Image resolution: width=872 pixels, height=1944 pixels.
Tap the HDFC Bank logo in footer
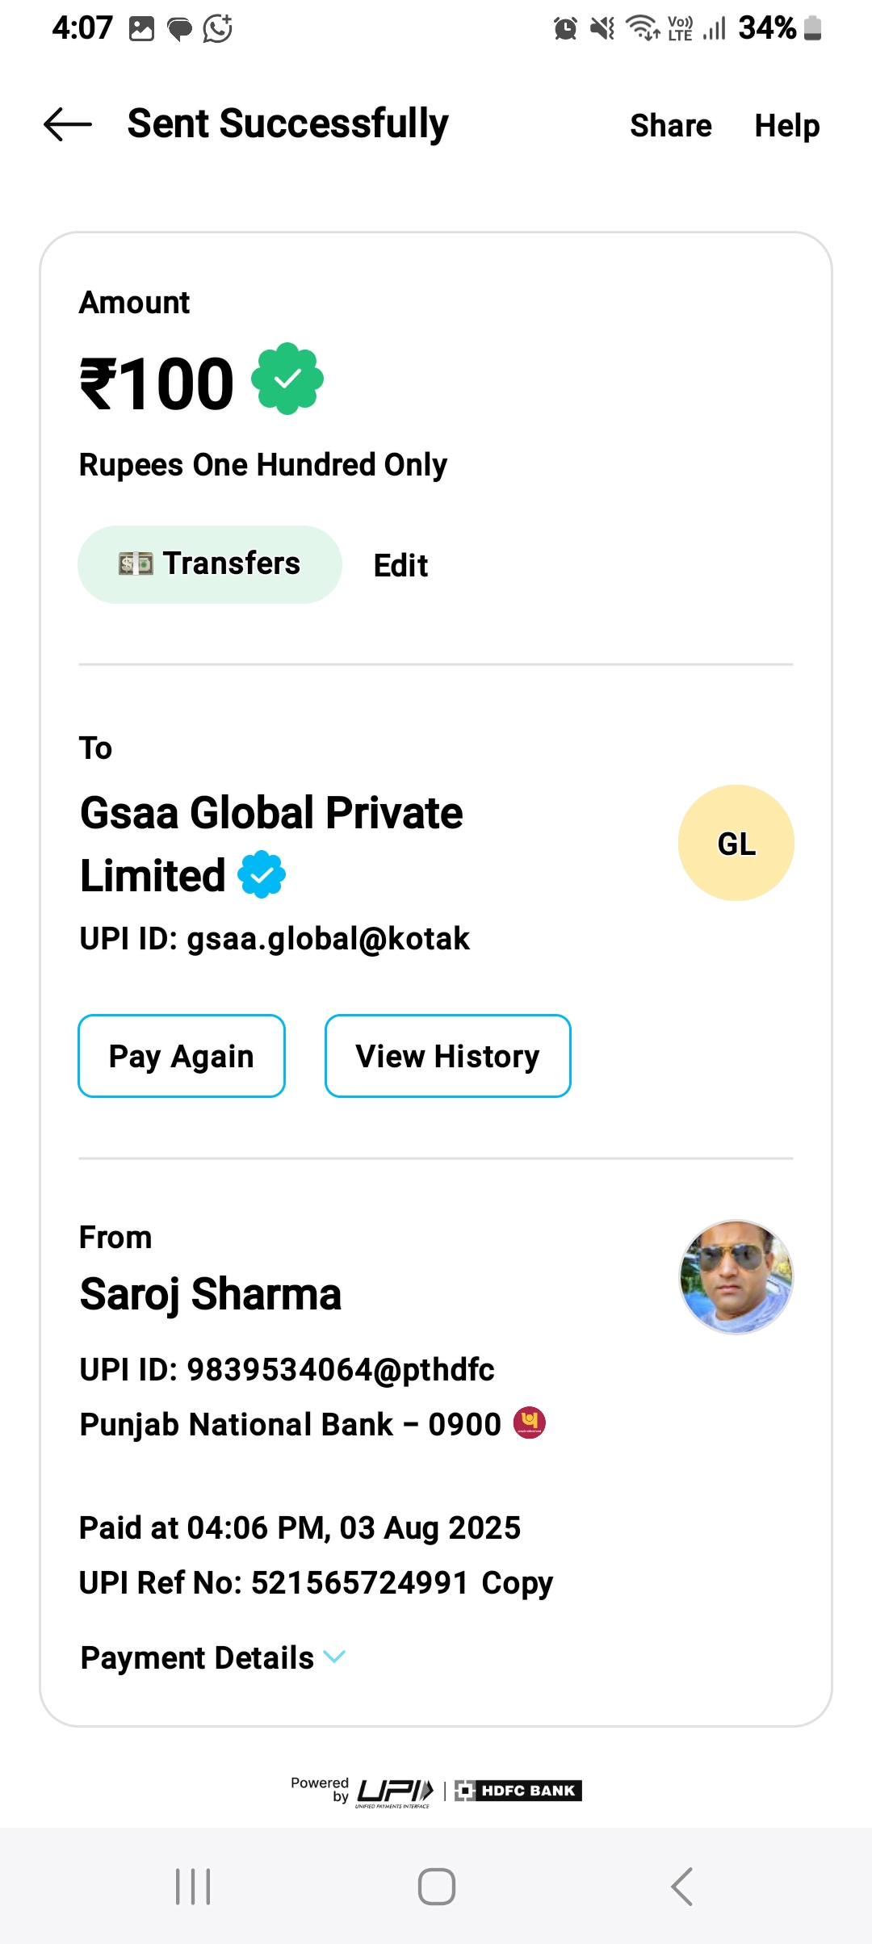pos(518,1791)
